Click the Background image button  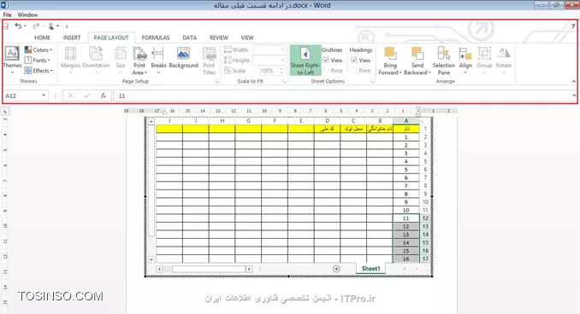coord(183,58)
